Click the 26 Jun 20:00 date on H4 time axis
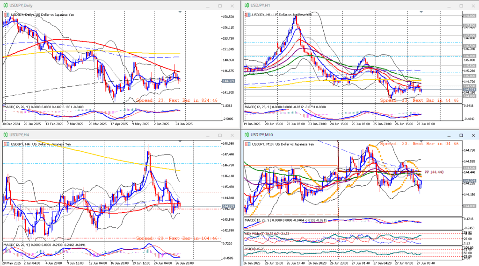The image size is (479, 266). 184,263
